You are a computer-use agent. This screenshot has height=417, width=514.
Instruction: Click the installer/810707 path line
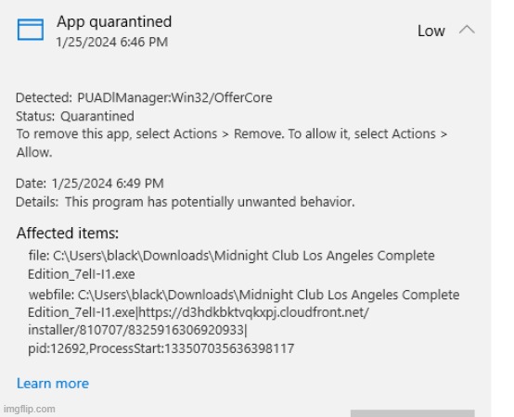[x=137, y=330]
